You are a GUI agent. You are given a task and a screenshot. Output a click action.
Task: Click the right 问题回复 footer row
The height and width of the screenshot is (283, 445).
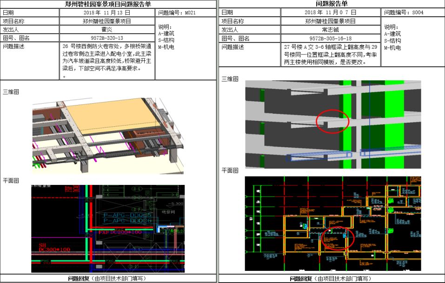(331, 278)
